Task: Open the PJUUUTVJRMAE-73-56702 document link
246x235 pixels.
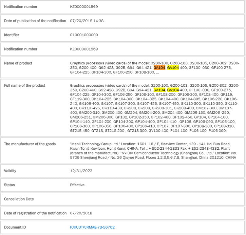Action: tap(92, 227)
